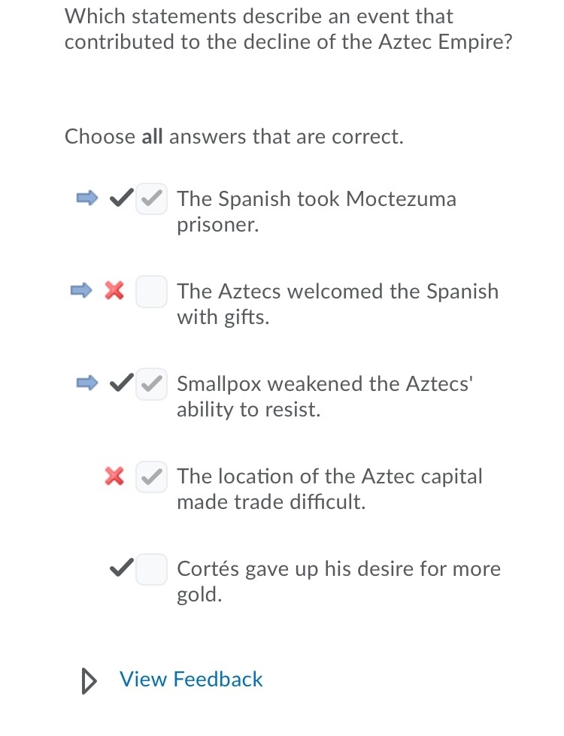This screenshot has width=564, height=736.
Task: Click the 'Choose all answers that are correct' instruction
Action: (x=234, y=137)
